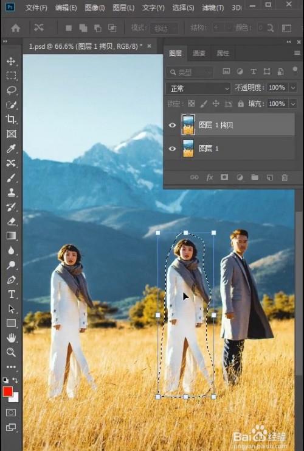Open the red foreground color swatch
The width and height of the screenshot is (304, 451).
[7, 392]
